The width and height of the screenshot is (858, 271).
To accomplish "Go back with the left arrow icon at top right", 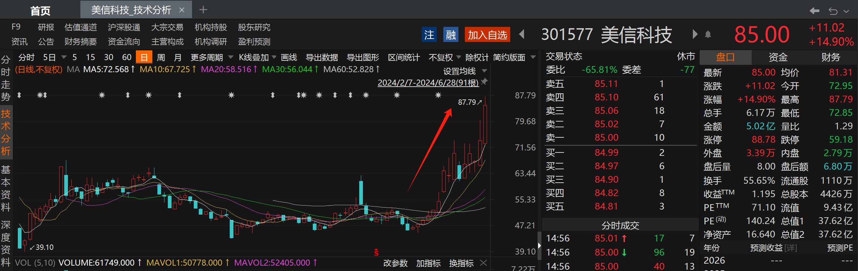I will (x=814, y=11).
